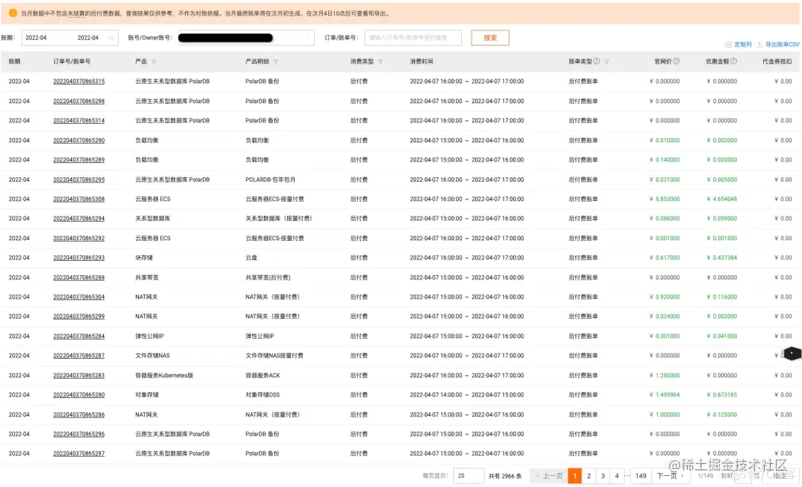Click the filter funnel icon beside 消费类型 header
This screenshot has width=802, height=487.
pos(380,62)
